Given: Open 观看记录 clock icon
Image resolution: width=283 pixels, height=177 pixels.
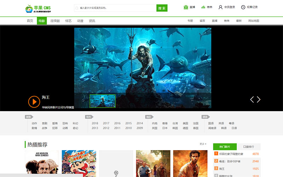Looking at the screenshot, I should coord(243,7).
